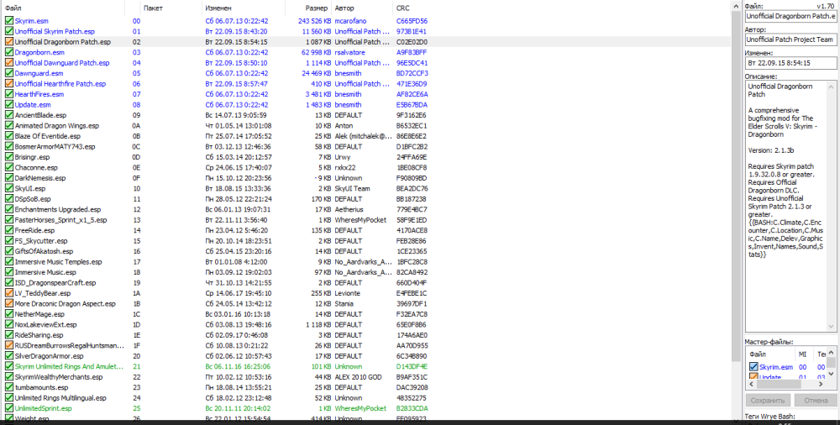This screenshot has height=425, width=840.
Task: Select Animated Dragon Wings.esp file name
Action: pos(57,125)
